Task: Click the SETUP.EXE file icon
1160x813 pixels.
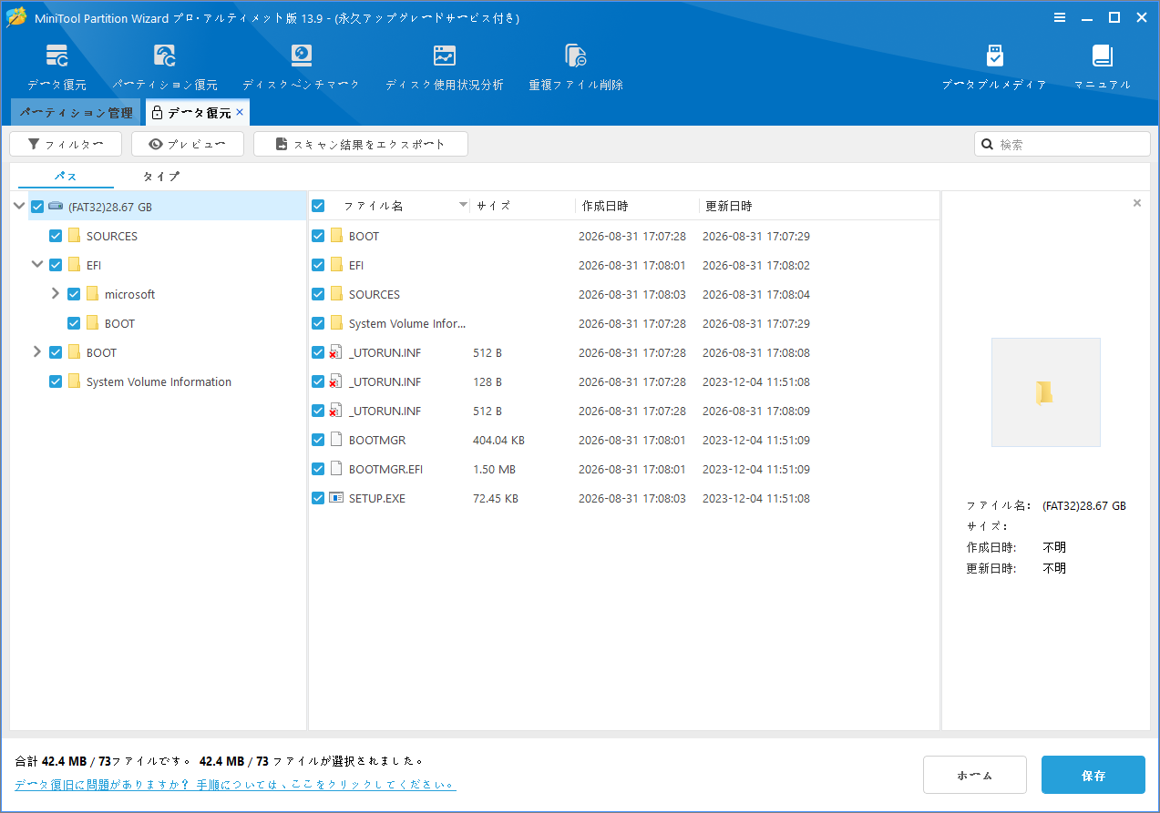Action: pyautogui.click(x=336, y=498)
